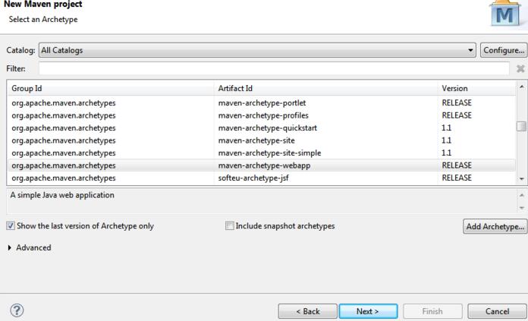This screenshot has width=528, height=321.
Task: Sort by Group Id column header
Action: point(110,88)
